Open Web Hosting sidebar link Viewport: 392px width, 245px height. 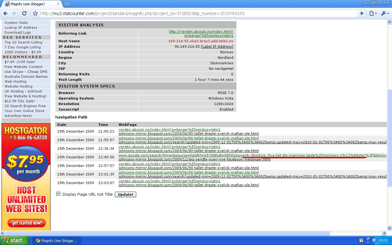pyautogui.click(x=15, y=81)
